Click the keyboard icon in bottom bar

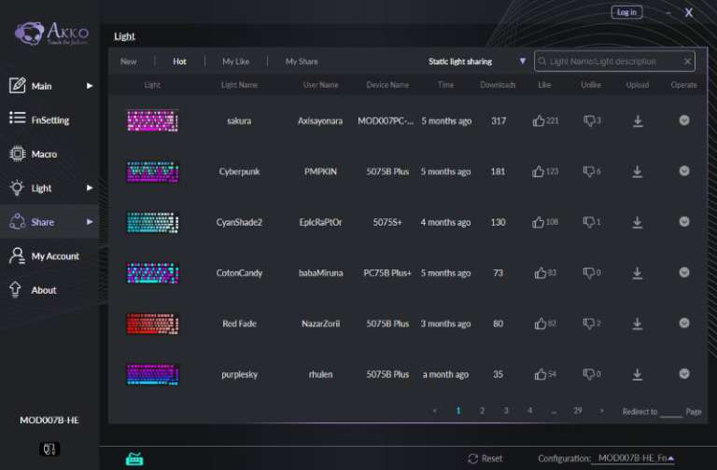point(134,459)
